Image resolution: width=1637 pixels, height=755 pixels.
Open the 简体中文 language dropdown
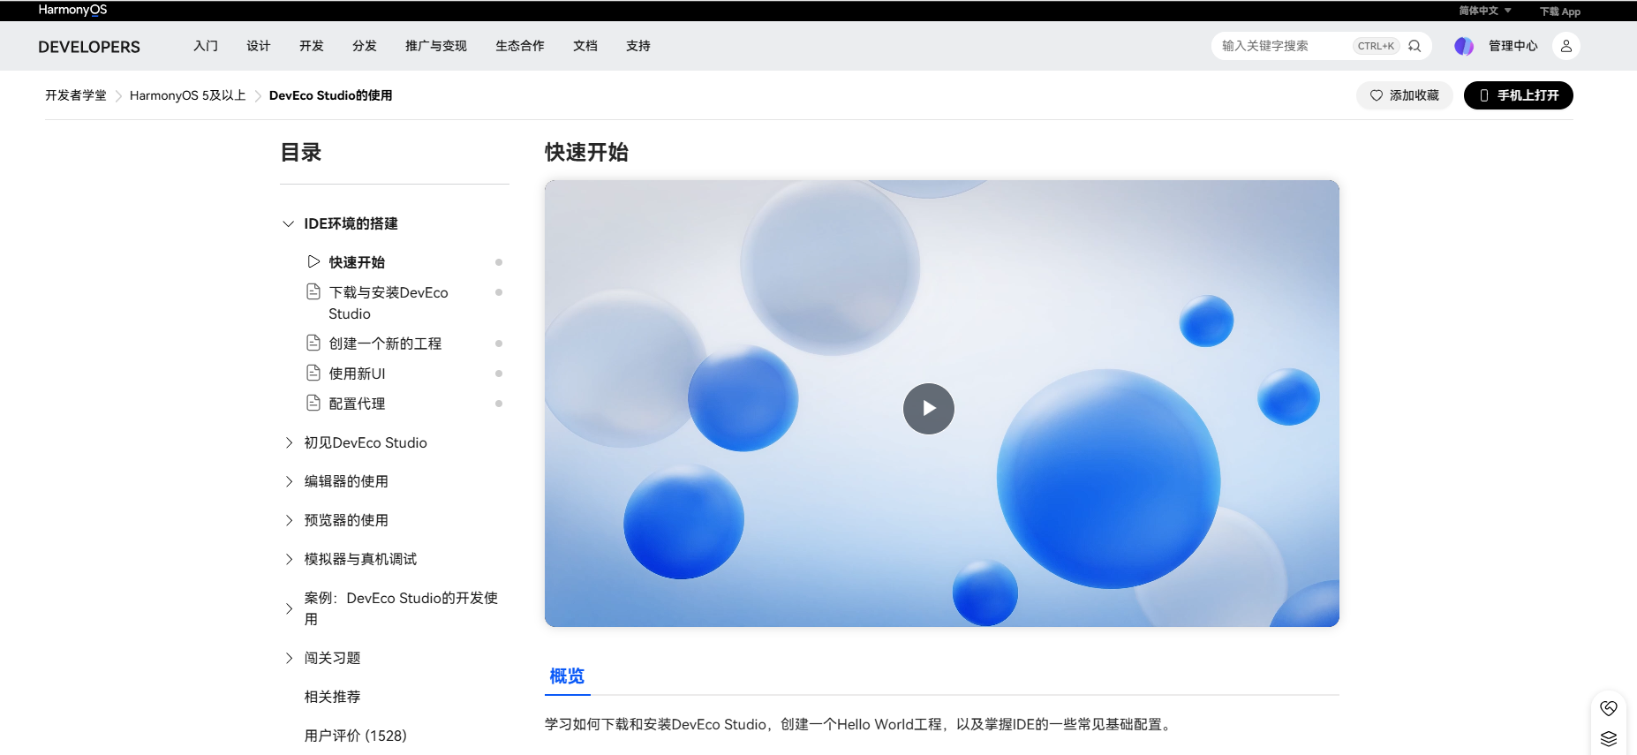point(1485,11)
